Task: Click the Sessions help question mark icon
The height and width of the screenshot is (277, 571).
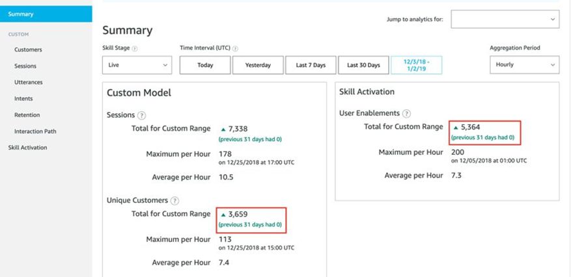Action: click(x=141, y=115)
